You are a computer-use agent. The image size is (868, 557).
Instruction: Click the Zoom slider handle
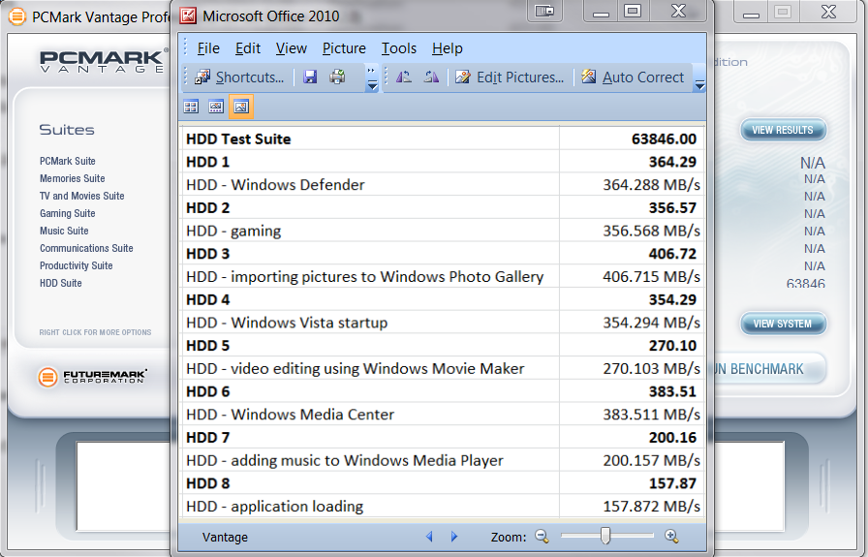tap(605, 537)
